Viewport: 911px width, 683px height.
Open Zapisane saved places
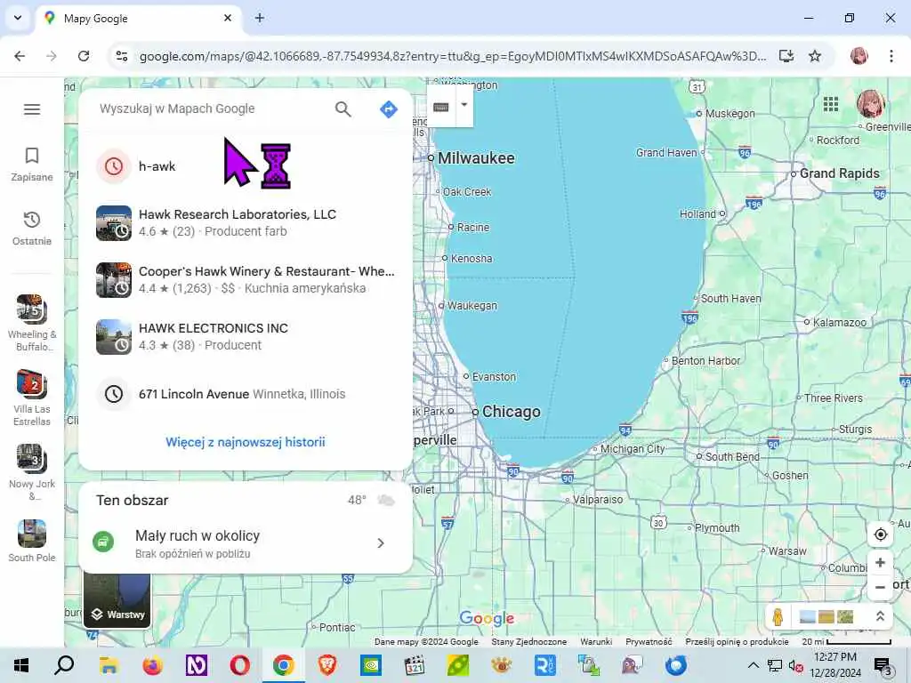32,165
